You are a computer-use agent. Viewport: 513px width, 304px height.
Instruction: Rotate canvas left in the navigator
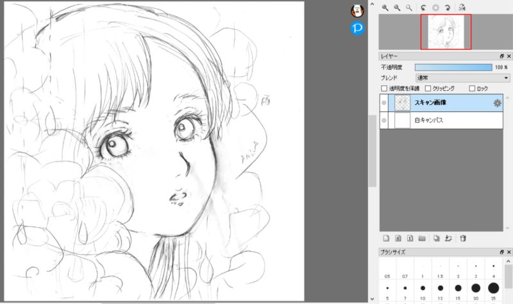423,8
